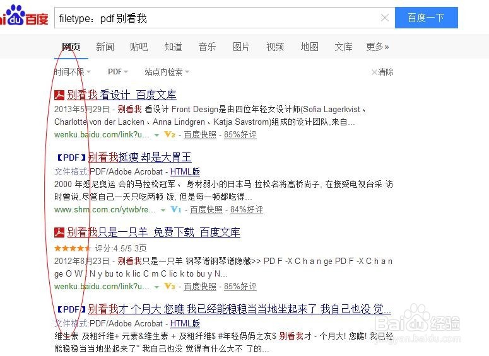Click wenku.baidu.com URL under 看设计 result
This screenshot has width=489, height=356.
click(102, 135)
